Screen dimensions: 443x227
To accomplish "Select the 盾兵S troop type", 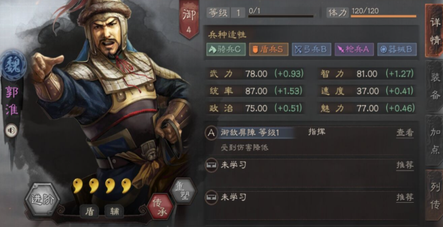I will [x=269, y=49].
